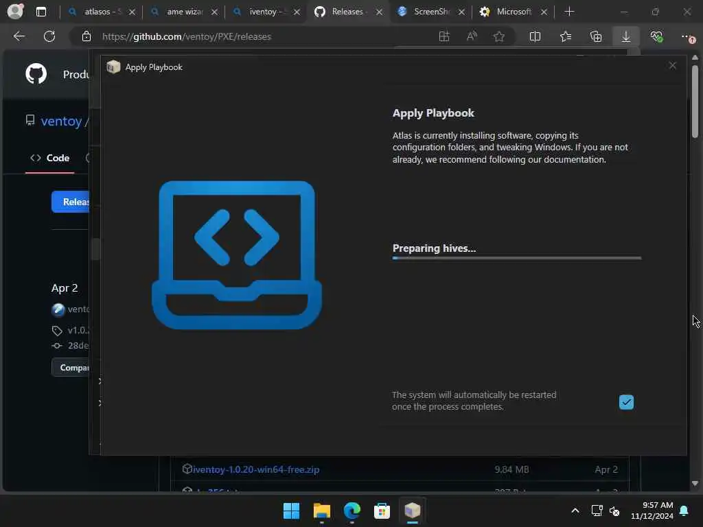Refresh the current page
This screenshot has height=527, width=703.
point(49,36)
